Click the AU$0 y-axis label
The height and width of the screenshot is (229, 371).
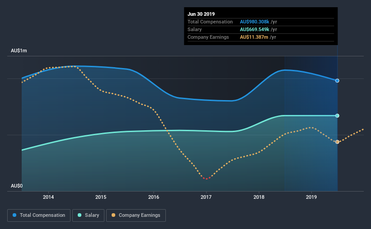pyautogui.click(x=17, y=186)
